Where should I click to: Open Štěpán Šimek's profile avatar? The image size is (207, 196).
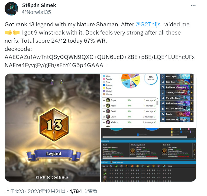point(11,9)
